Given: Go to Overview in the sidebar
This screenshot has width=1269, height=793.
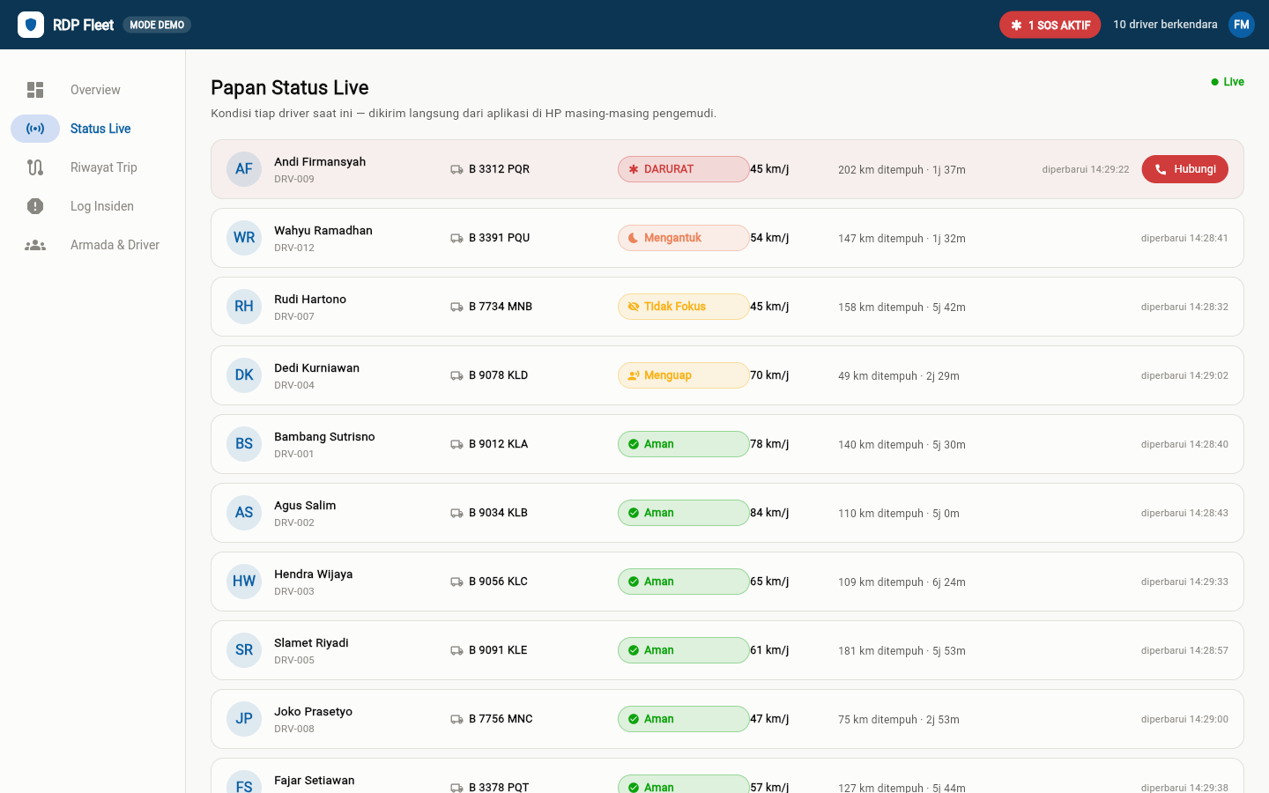Looking at the screenshot, I should (x=93, y=90).
